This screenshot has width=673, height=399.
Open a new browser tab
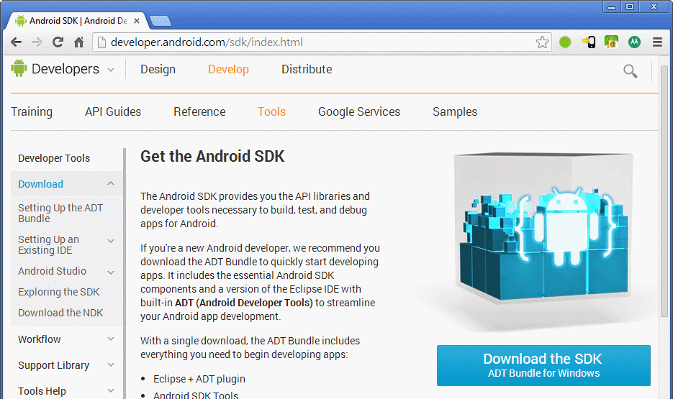160,21
